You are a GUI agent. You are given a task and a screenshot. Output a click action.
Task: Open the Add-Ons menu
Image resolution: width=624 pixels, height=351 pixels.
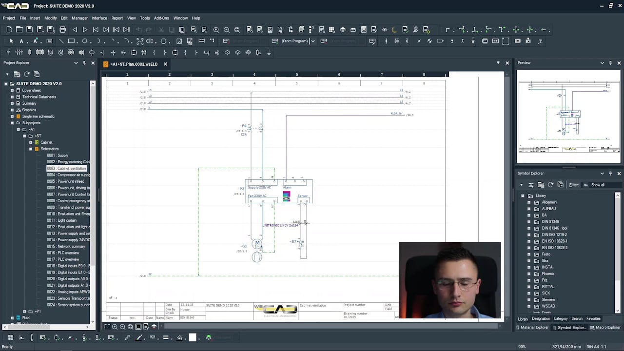point(161,18)
